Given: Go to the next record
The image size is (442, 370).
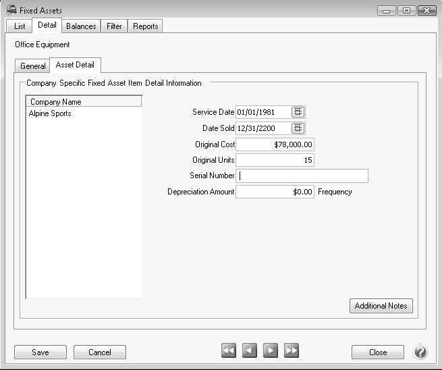Looking at the screenshot, I should 271,350.
